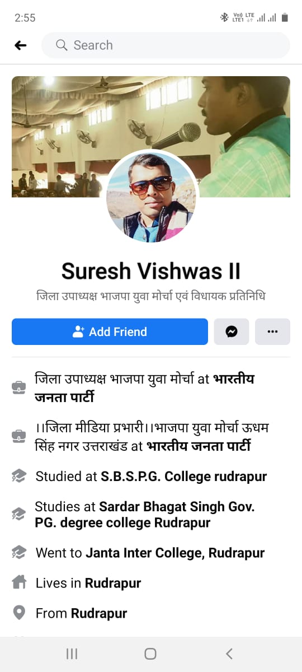Tap the location pin icon beside From
302x672 pixels.
click(19, 613)
